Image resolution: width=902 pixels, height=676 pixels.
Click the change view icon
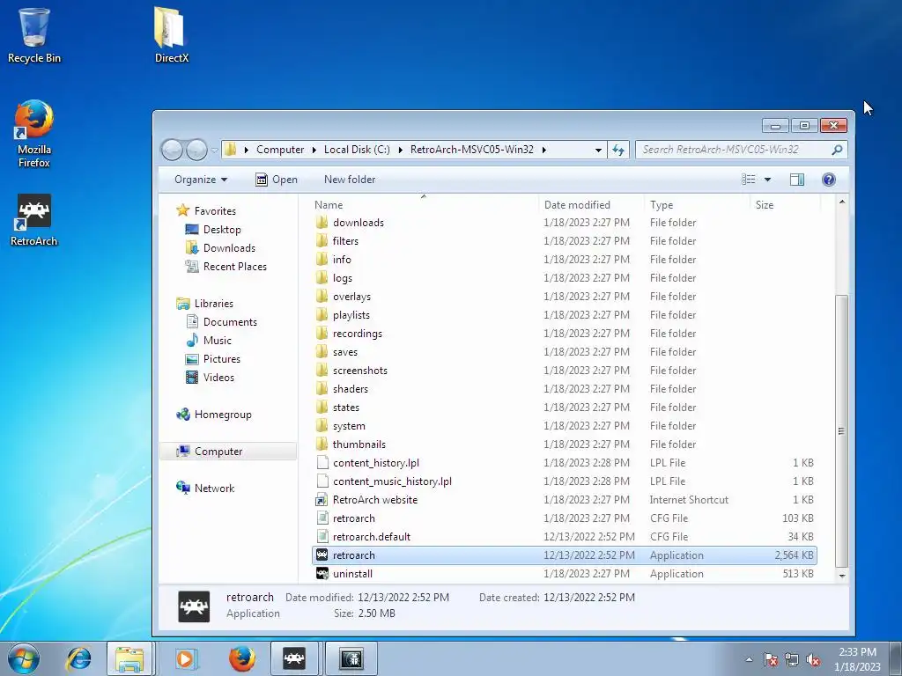749,180
